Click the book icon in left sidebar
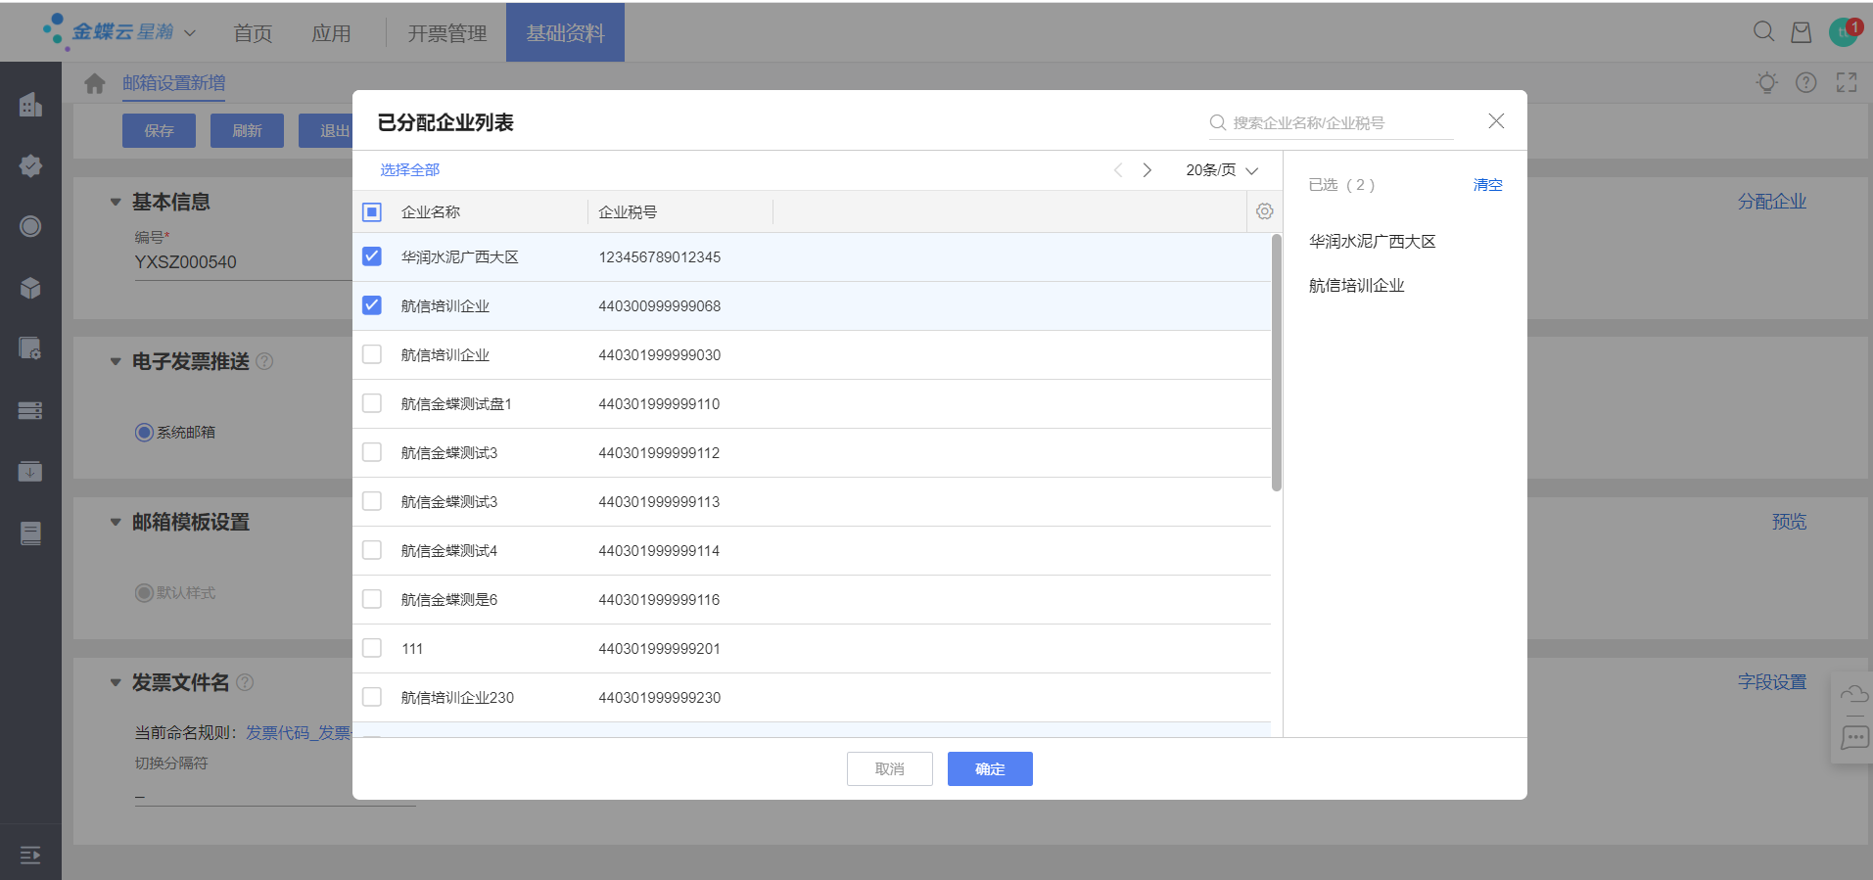1873x880 pixels. point(30,533)
